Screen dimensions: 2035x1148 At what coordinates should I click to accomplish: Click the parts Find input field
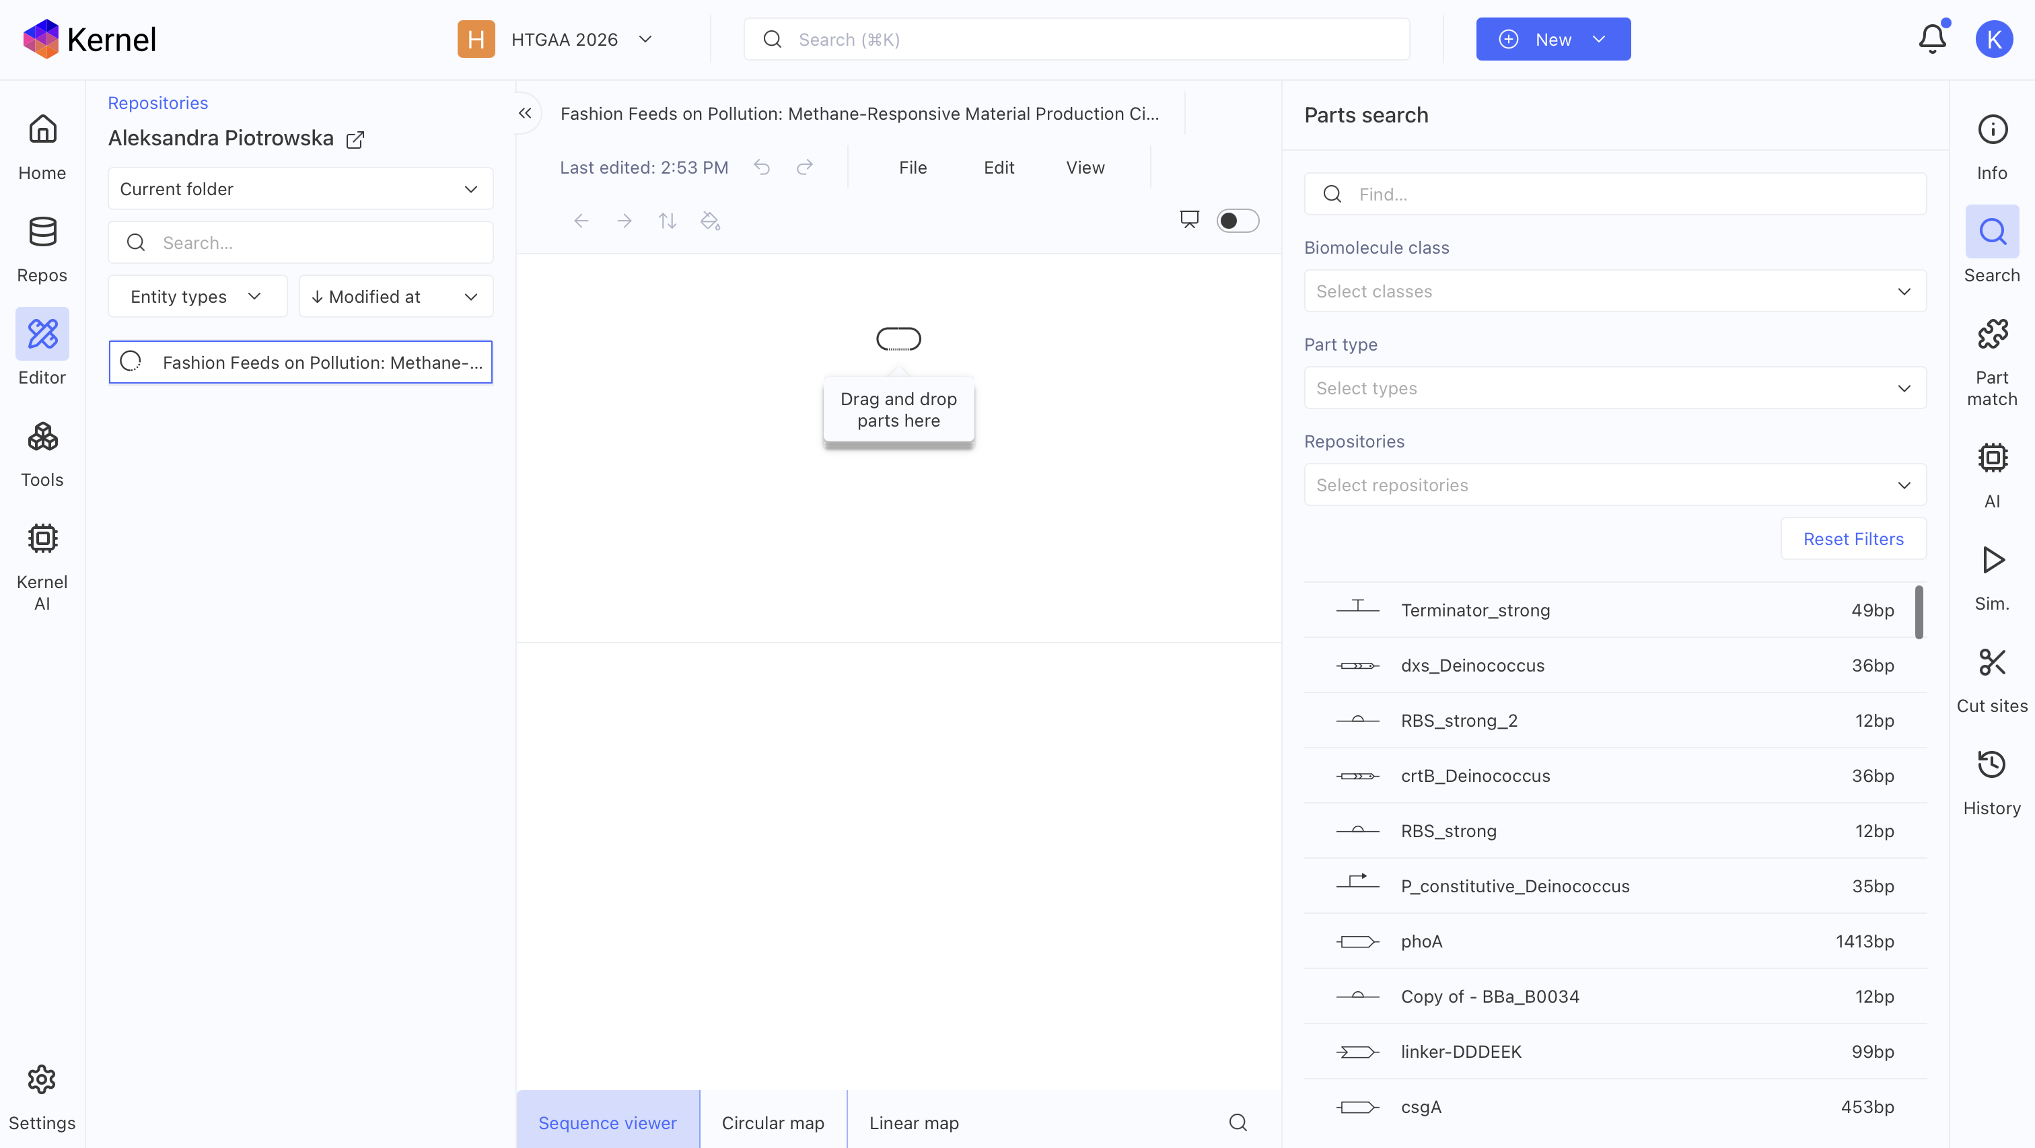point(1614,194)
